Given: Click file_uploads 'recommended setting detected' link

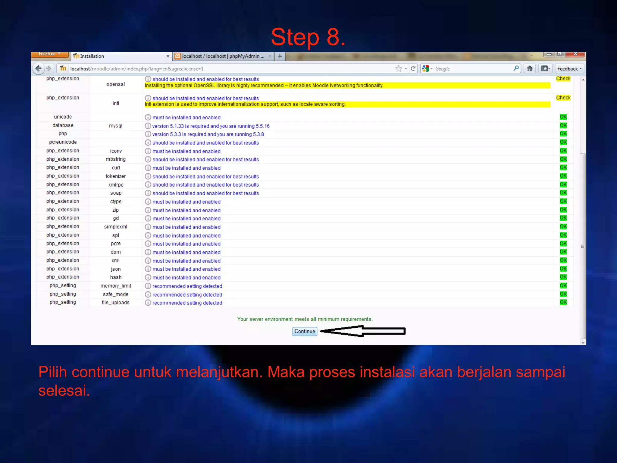Looking at the screenshot, I should (x=187, y=303).
